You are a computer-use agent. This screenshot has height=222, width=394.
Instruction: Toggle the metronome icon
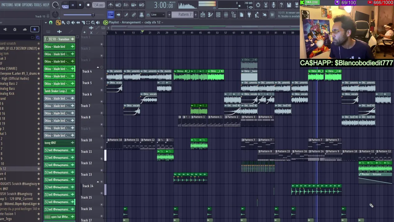click(x=111, y=5)
